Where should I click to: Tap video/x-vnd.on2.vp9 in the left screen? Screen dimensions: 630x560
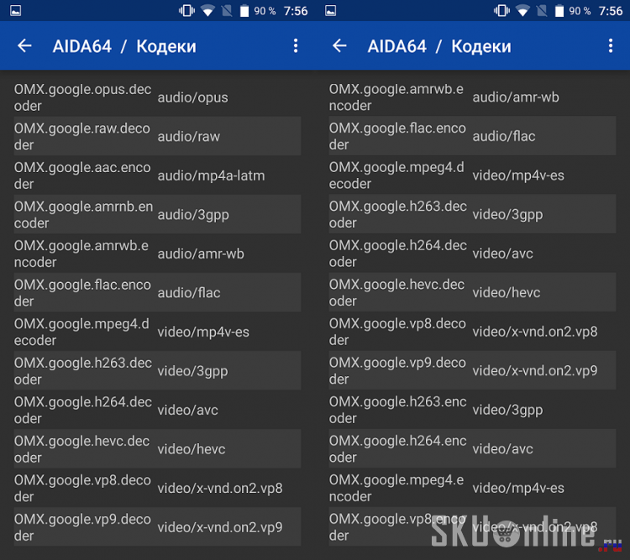click(x=220, y=527)
